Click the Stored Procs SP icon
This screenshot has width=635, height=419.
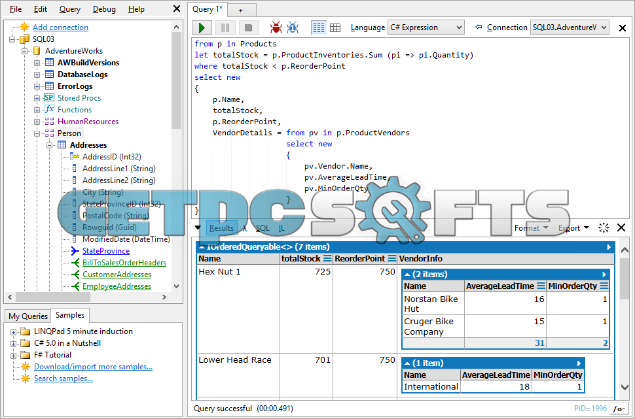49,98
